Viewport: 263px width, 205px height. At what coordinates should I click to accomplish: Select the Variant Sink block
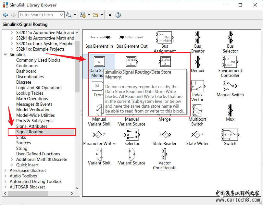99,157
